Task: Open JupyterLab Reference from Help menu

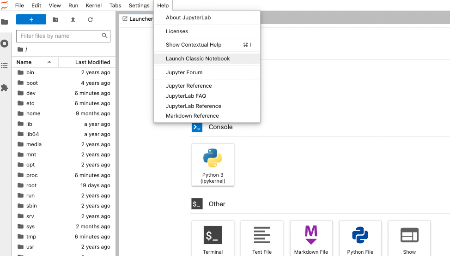Action: pyautogui.click(x=207, y=106)
